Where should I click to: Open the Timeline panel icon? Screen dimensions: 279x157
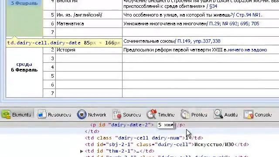coord(151,114)
